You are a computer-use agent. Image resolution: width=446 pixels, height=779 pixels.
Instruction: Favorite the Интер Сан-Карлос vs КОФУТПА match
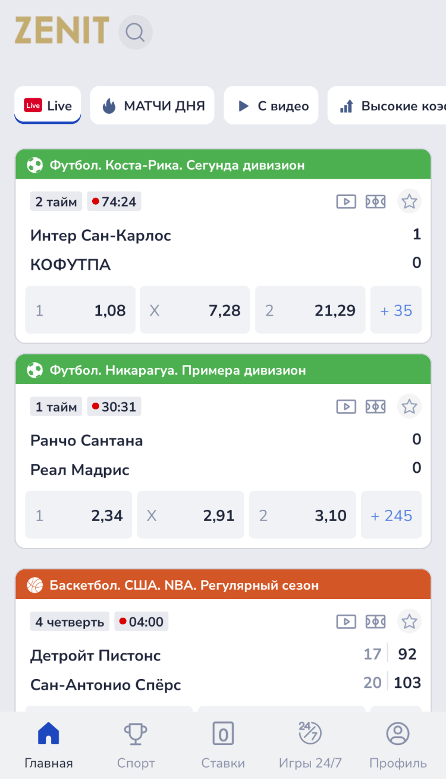click(x=409, y=201)
